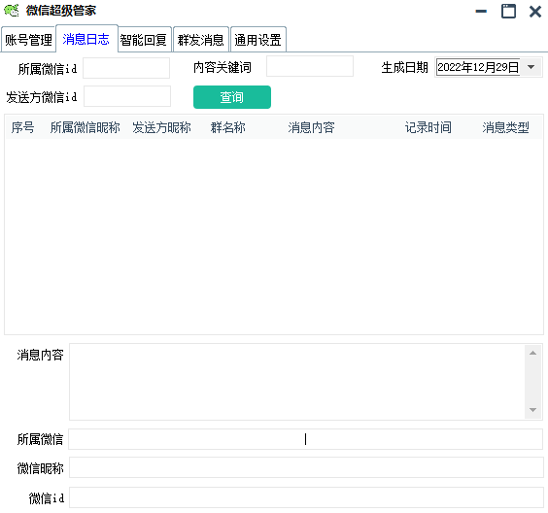The height and width of the screenshot is (513, 548).
Task: Sort by the 记录时间 column header
Action: [x=428, y=127]
